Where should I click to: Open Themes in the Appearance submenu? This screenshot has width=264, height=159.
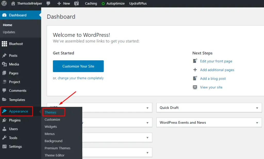click(x=50, y=112)
